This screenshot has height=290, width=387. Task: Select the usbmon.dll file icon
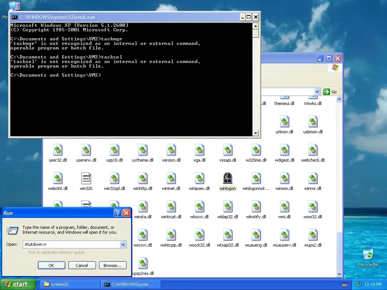pos(313,122)
